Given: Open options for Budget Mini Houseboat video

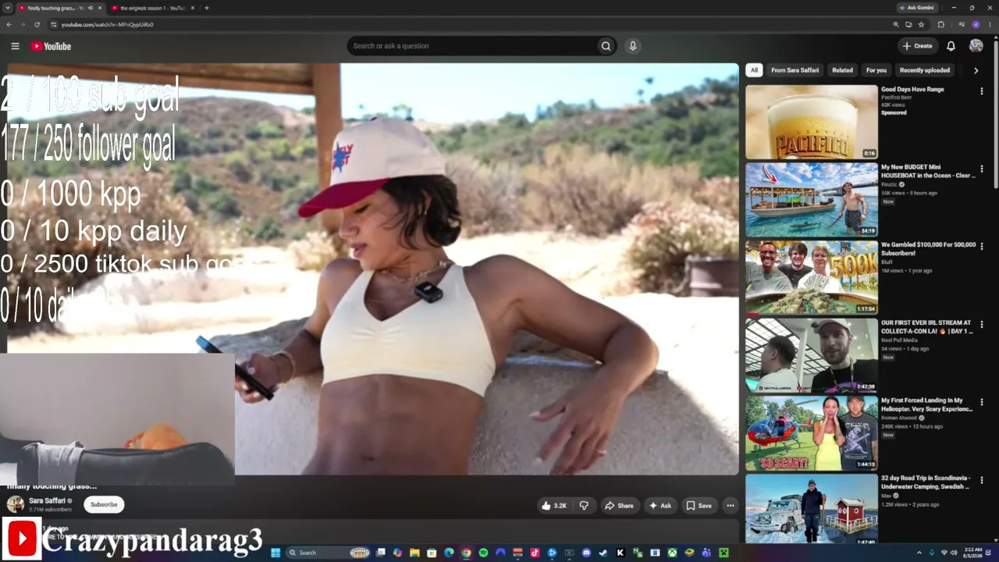Looking at the screenshot, I should click(x=981, y=169).
